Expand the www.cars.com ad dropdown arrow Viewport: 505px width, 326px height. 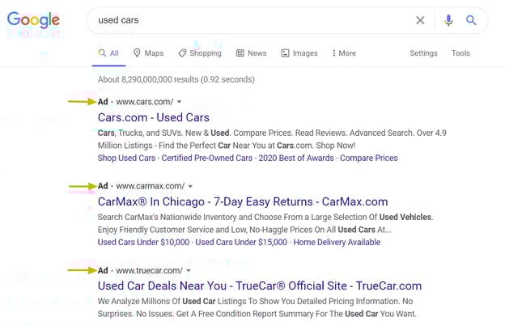(180, 102)
